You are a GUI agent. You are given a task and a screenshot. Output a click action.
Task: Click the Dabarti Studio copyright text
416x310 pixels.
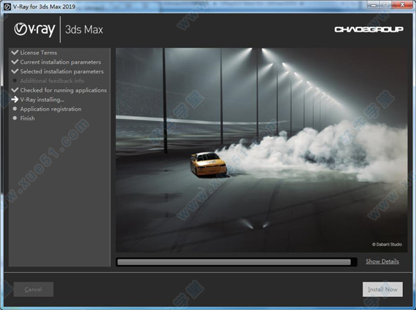[x=387, y=244]
